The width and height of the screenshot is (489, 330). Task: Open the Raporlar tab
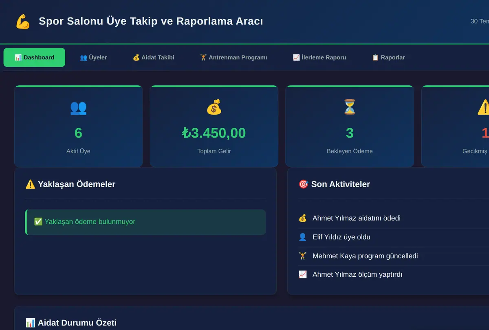click(388, 57)
